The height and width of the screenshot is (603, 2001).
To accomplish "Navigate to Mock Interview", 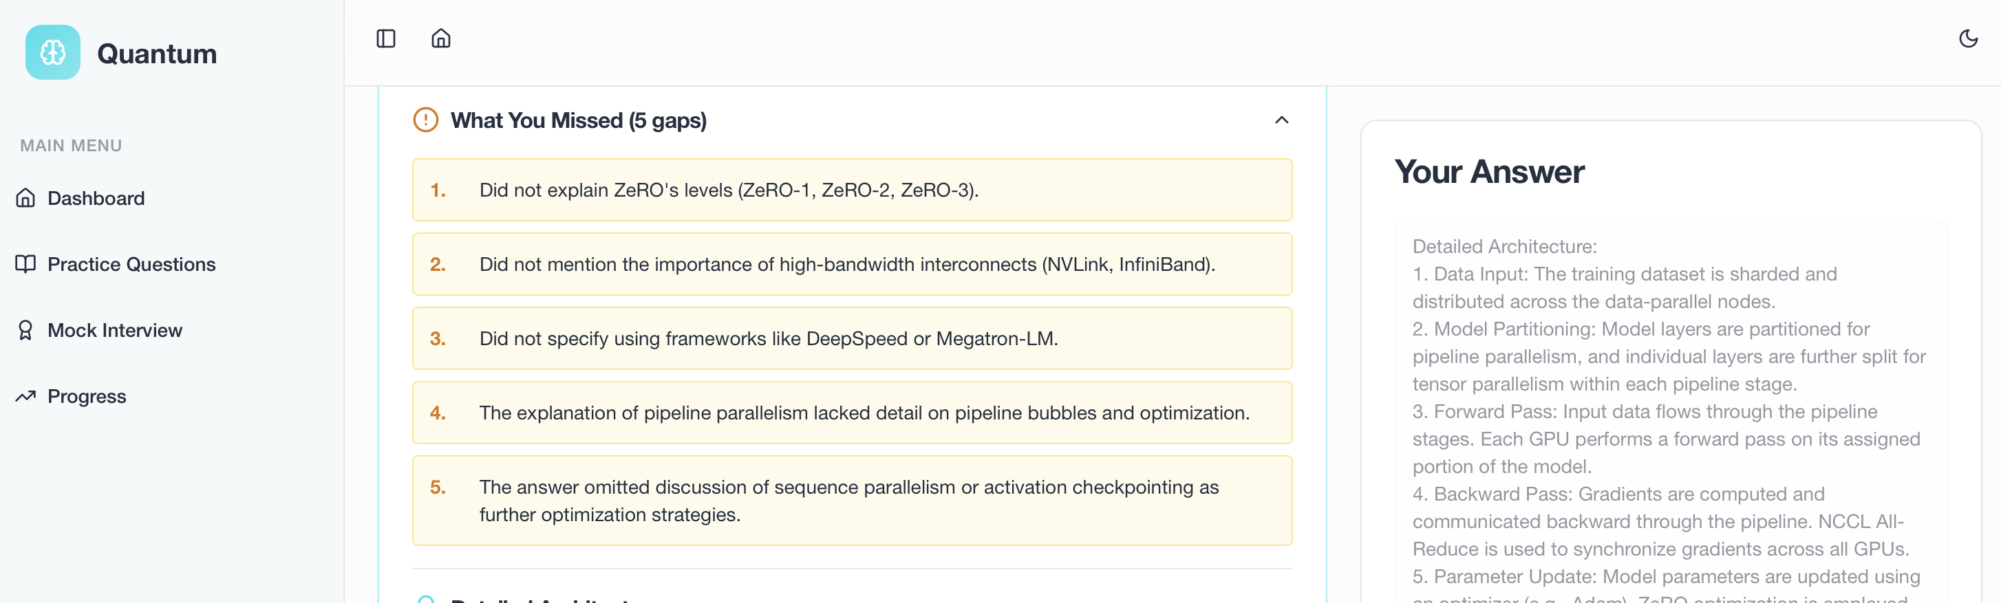I will [115, 331].
